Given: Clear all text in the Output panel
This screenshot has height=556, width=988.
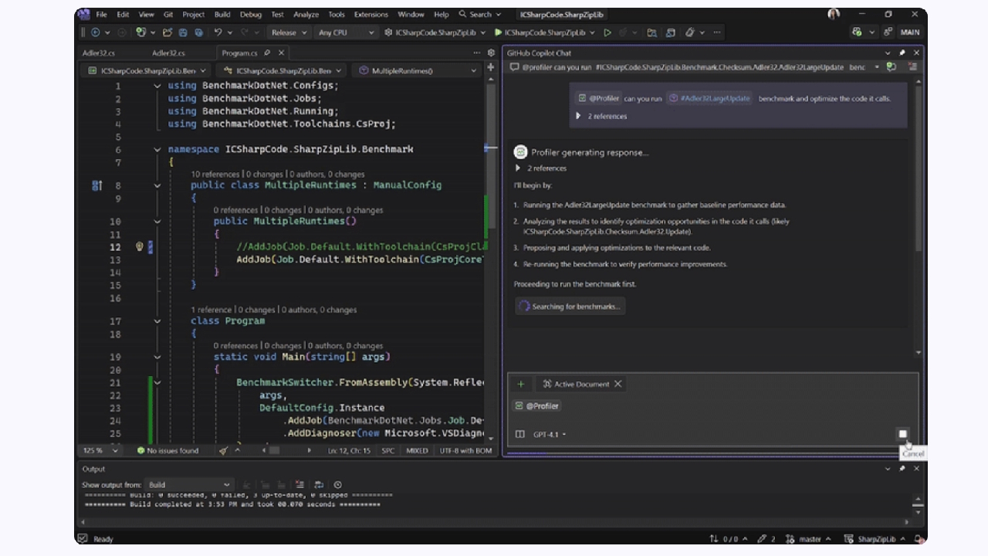Looking at the screenshot, I should [299, 484].
